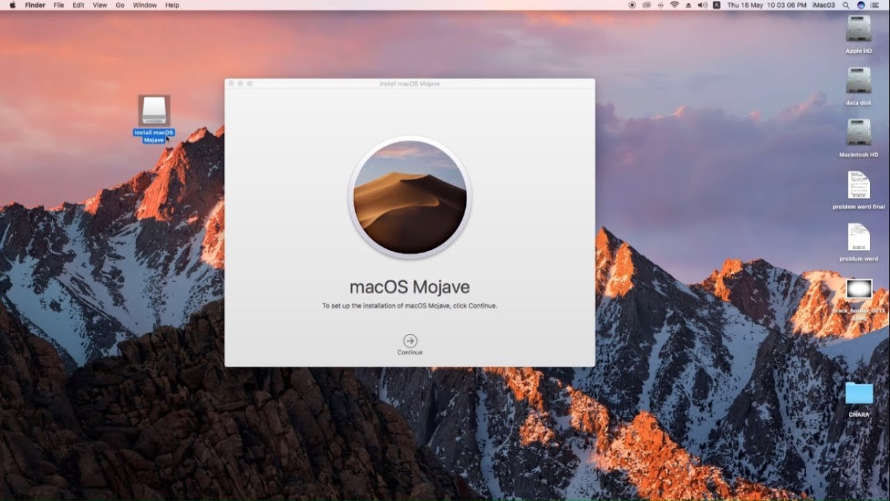Open the File menu
890x501 pixels.
coord(59,5)
